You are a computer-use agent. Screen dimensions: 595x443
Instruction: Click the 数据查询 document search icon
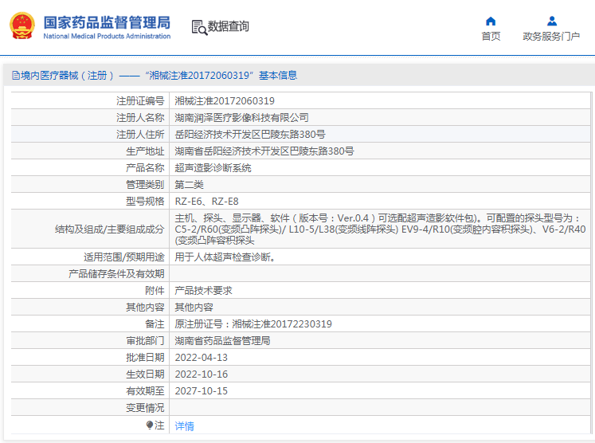[199, 27]
